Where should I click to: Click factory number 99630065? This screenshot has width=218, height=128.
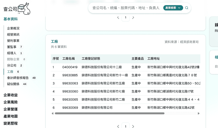(x=70, y=99)
